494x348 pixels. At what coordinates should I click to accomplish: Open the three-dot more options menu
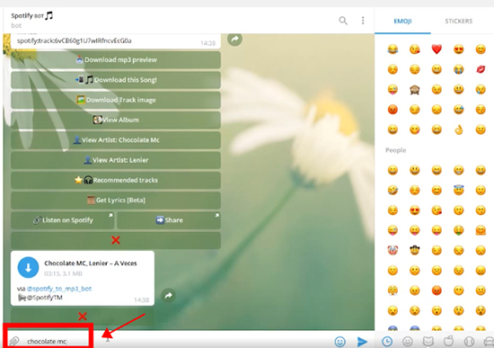[363, 21]
